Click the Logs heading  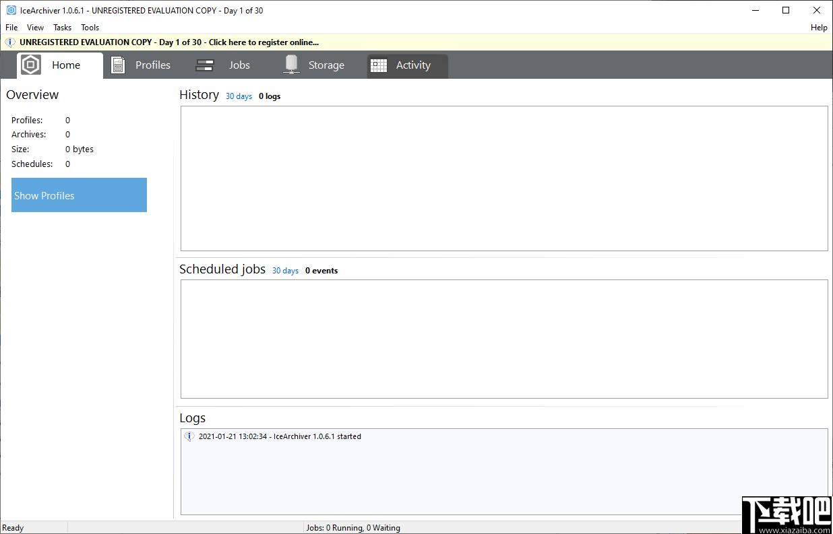point(192,418)
